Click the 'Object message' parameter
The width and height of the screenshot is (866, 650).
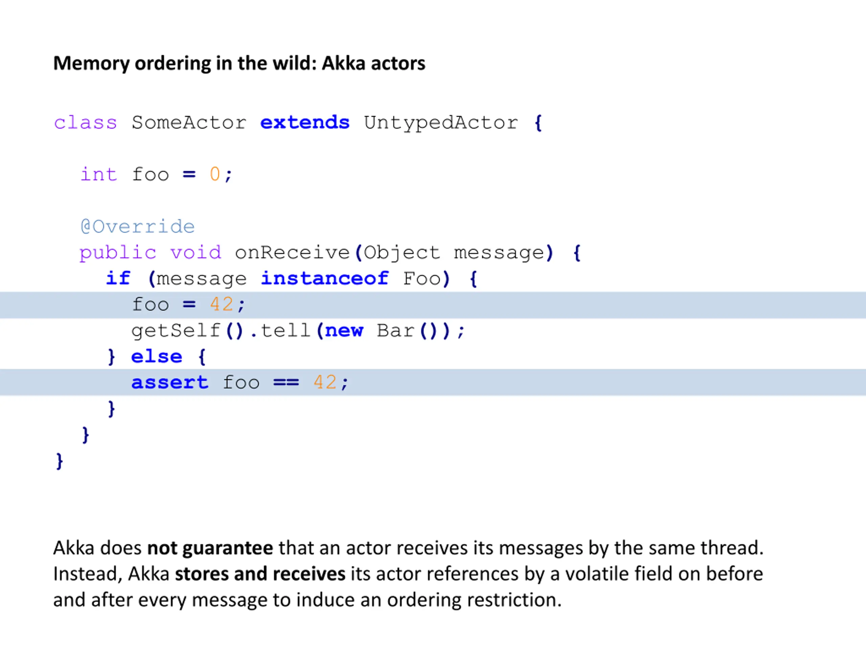pyautogui.click(x=454, y=253)
